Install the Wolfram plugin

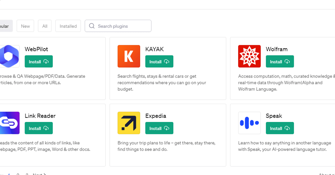click(280, 61)
